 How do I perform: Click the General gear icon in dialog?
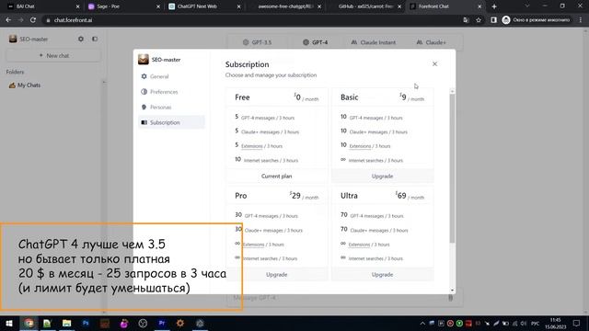click(x=144, y=76)
